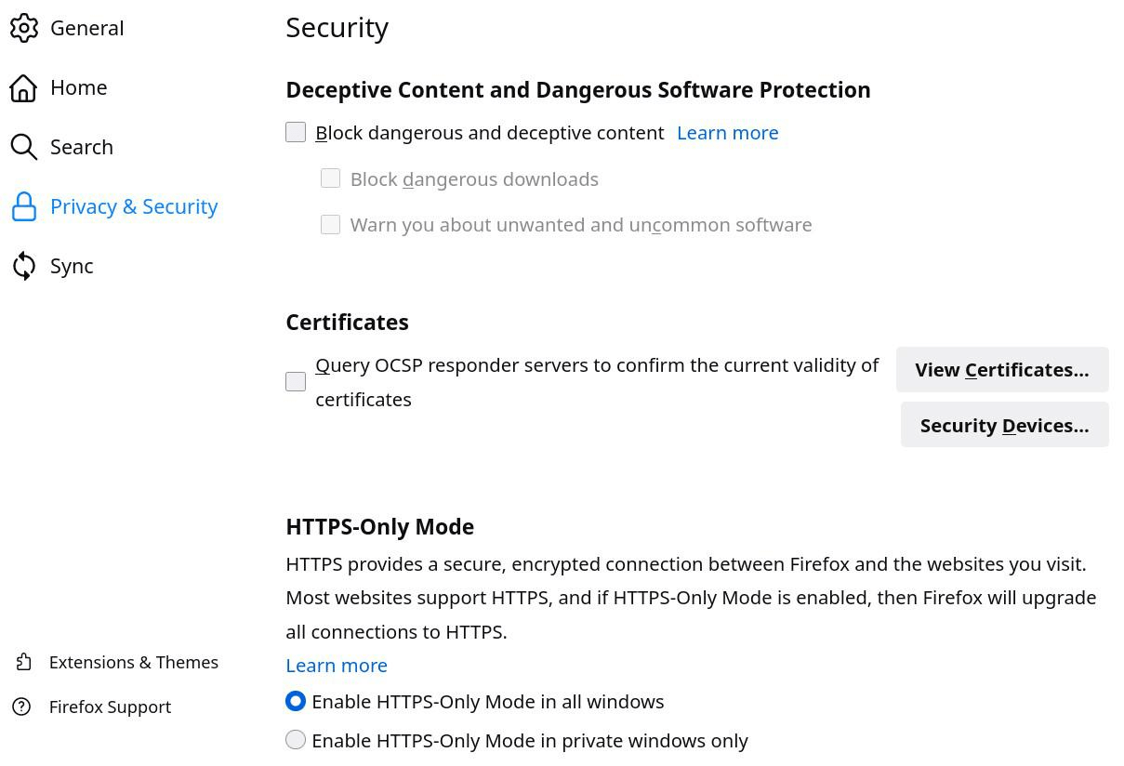Click the Privacy & Security lock icon
This screenshot has width=1124, height=766.
[x=24, y=206]
